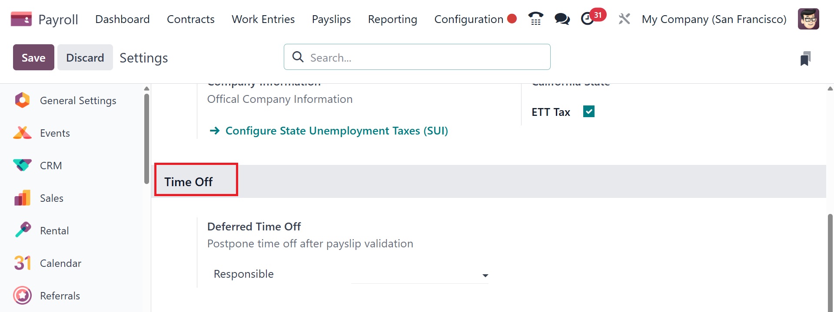Open the activities clock icon

588,19
